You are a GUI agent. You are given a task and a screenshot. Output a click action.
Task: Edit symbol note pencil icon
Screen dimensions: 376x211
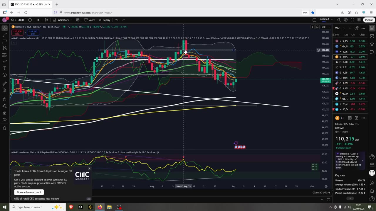(x=357, y=118)
